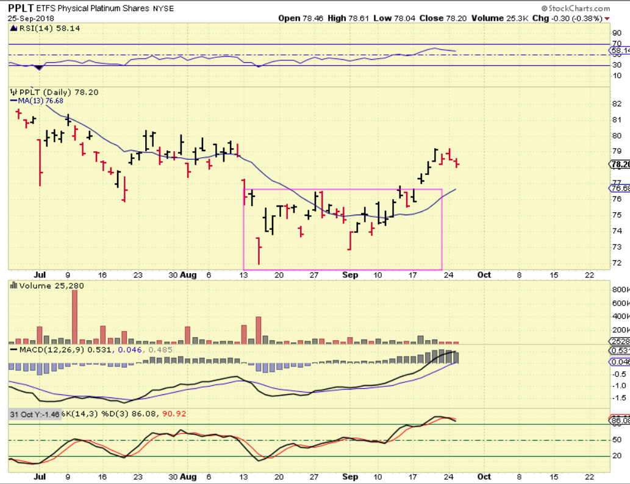This screenshot has width=630, height=484.
Task: Click the 78.20 last-price tag on price axis
Action: (620, 164)
